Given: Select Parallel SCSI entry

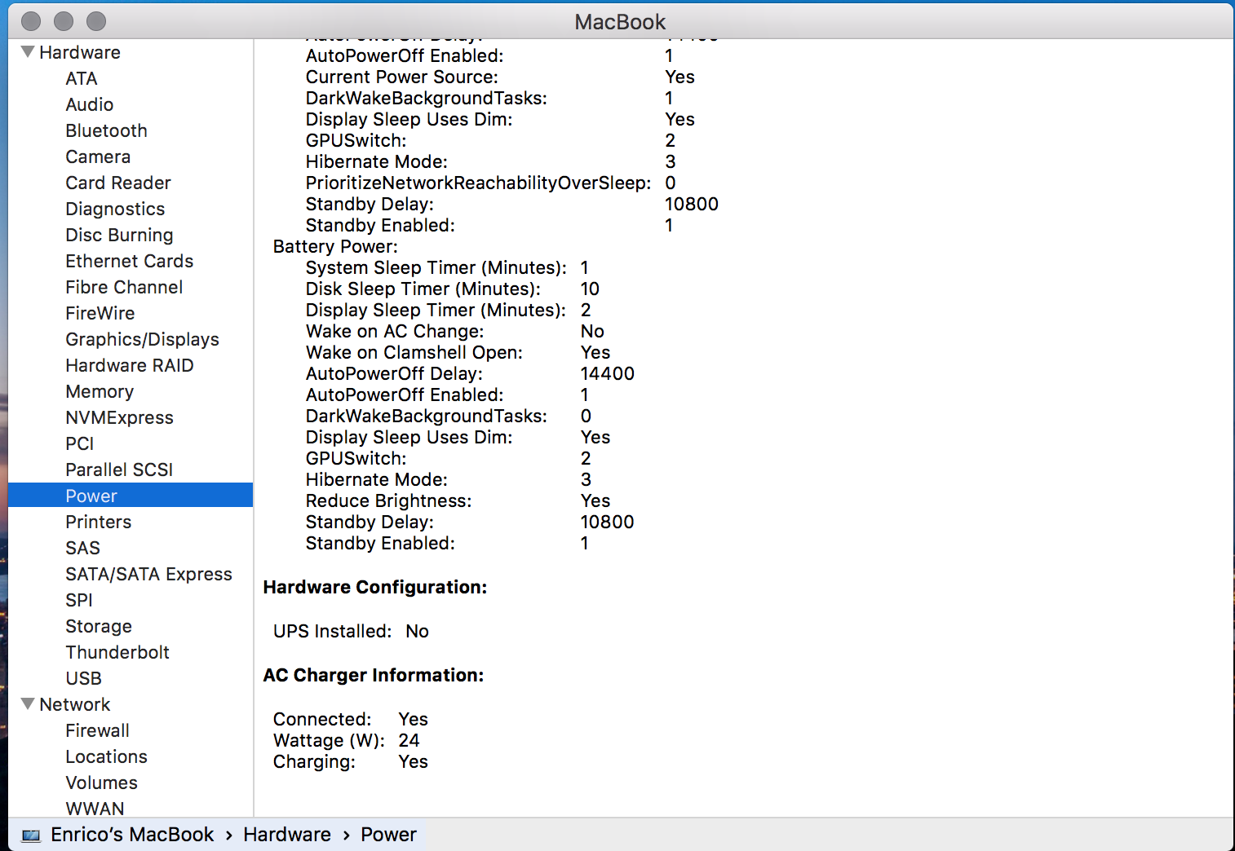Looking at the screenshot, I should 120,470.
